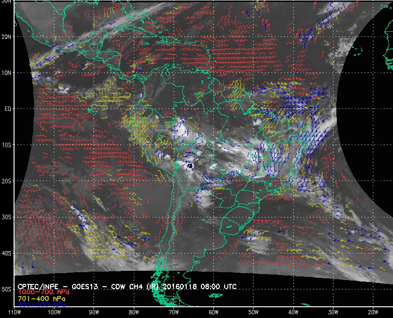Click the 50S latitude label
Viewport: 393px width, 318px height.
point(7,289)
